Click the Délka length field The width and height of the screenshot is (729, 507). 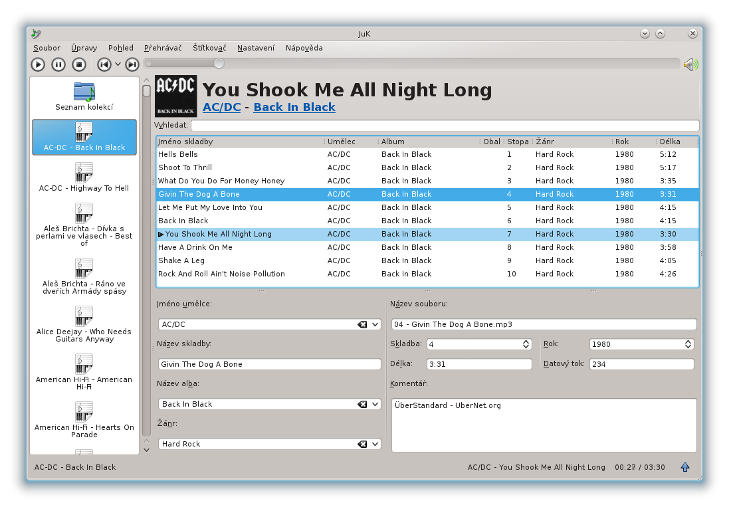pyautogui.click(x=479, y=364)
